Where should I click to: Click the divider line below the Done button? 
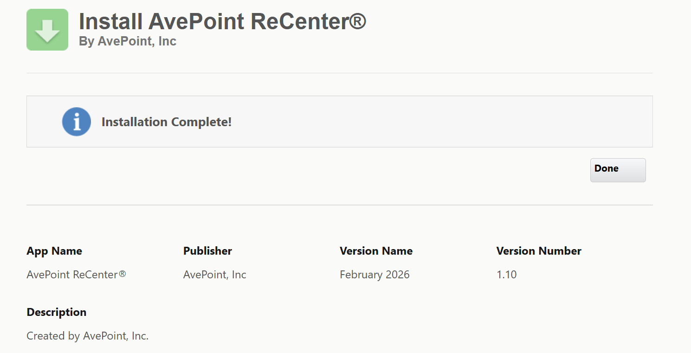tap(340, 205)
